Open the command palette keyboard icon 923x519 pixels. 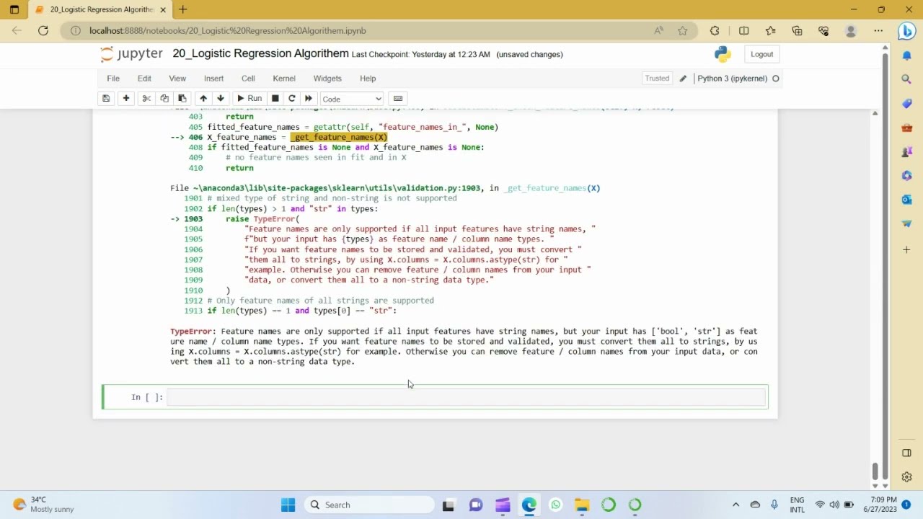[x=398, y=99]
